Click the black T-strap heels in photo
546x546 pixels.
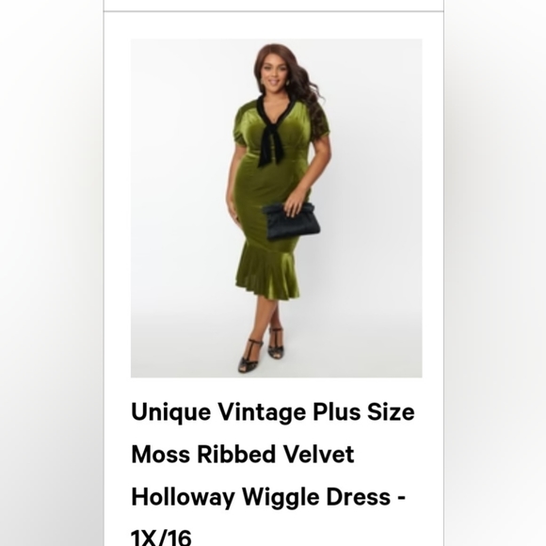coord(261,350)
